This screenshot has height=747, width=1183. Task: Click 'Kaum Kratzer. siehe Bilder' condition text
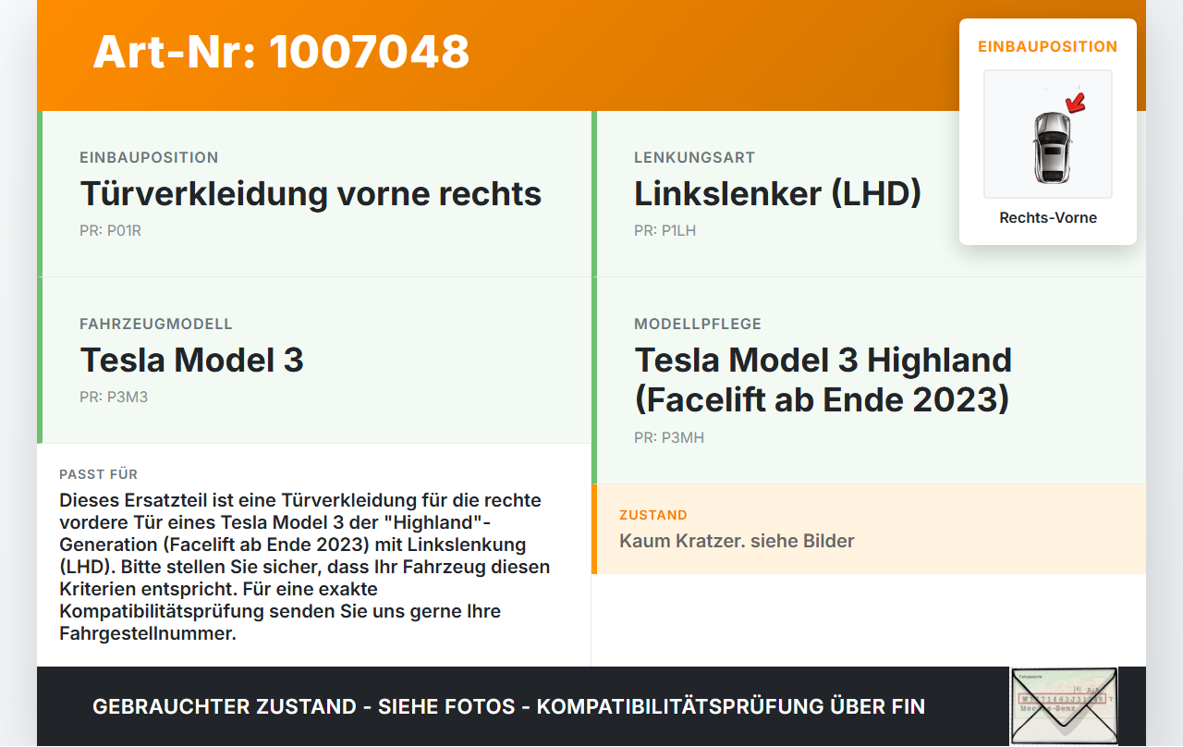tap(737, 541)
